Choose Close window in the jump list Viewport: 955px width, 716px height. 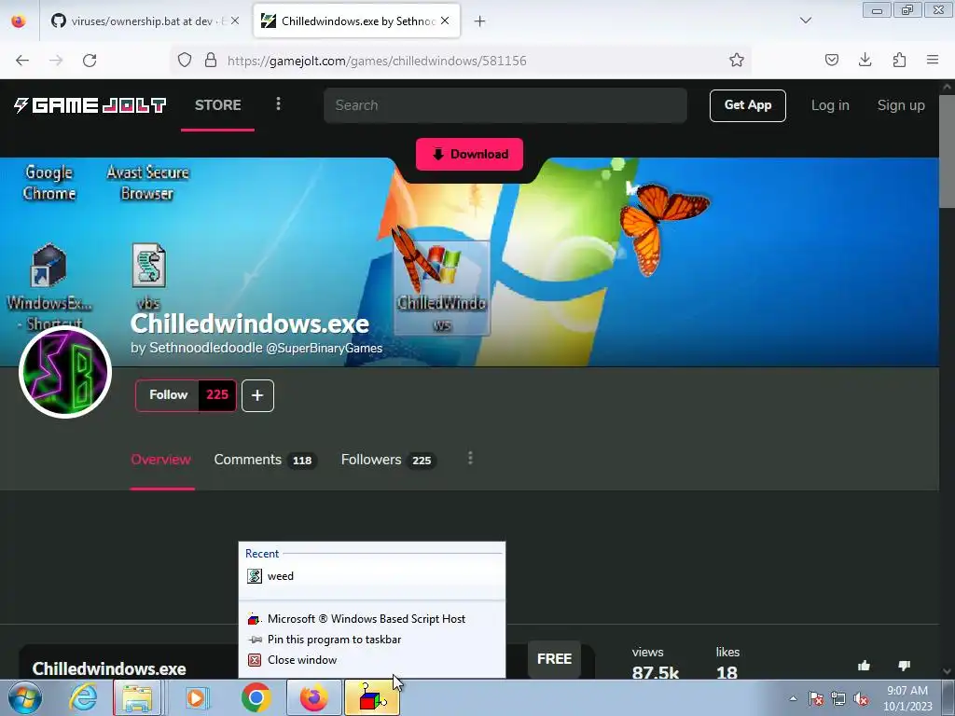tap(371, 660)
